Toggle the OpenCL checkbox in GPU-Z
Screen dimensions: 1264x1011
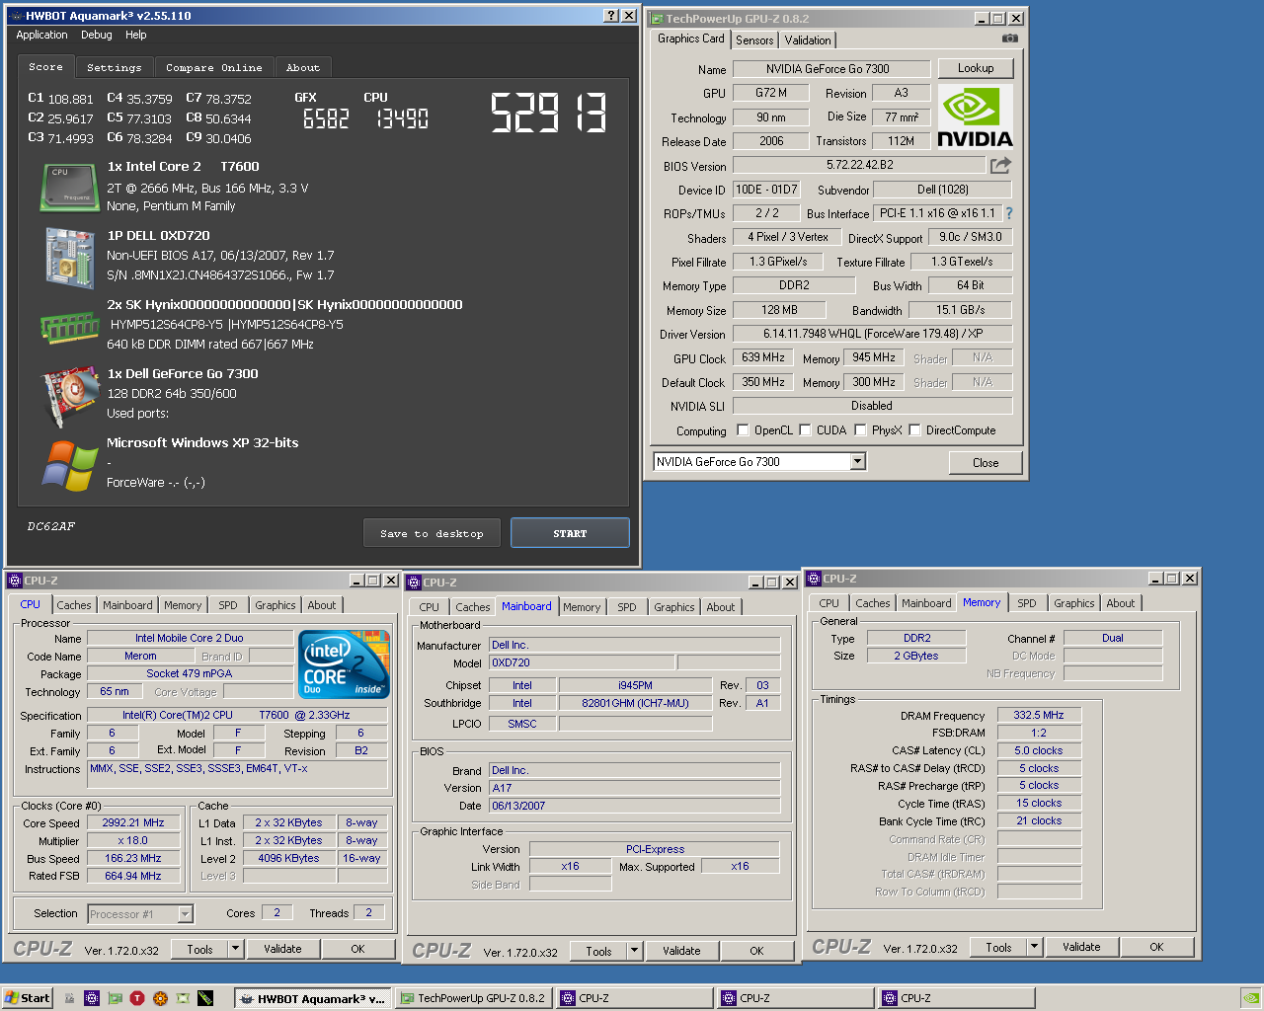coord(743,429)
